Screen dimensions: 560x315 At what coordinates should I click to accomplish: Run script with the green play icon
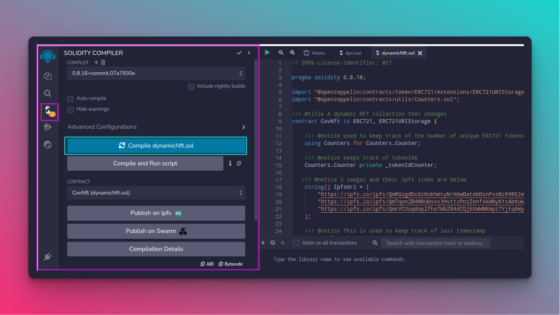267,53
